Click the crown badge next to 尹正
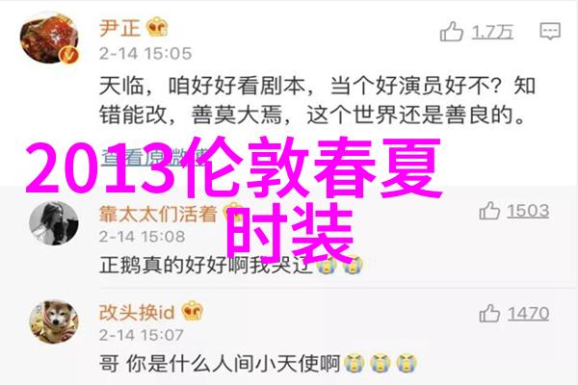Viewport: 578px width, 385px height. [x=157, y=27]
